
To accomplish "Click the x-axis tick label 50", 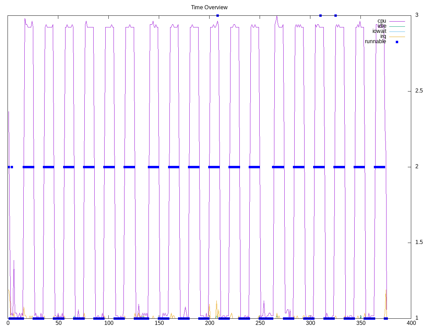I will (58, 323).
